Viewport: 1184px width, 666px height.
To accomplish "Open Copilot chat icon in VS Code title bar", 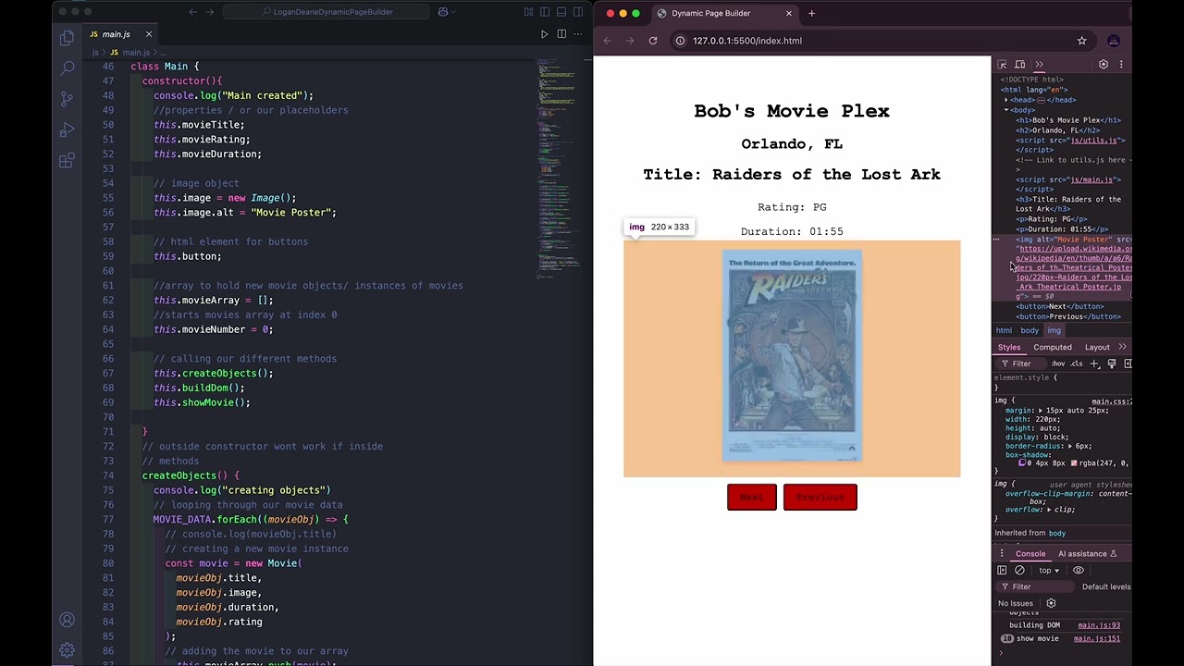I will [x=443, y=12].
